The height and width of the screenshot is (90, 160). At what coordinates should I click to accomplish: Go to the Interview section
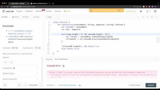pos(39,11)
